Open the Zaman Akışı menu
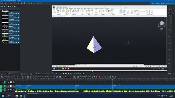The height and width of the screenshot is (98, 175). [x=27, y=3]
